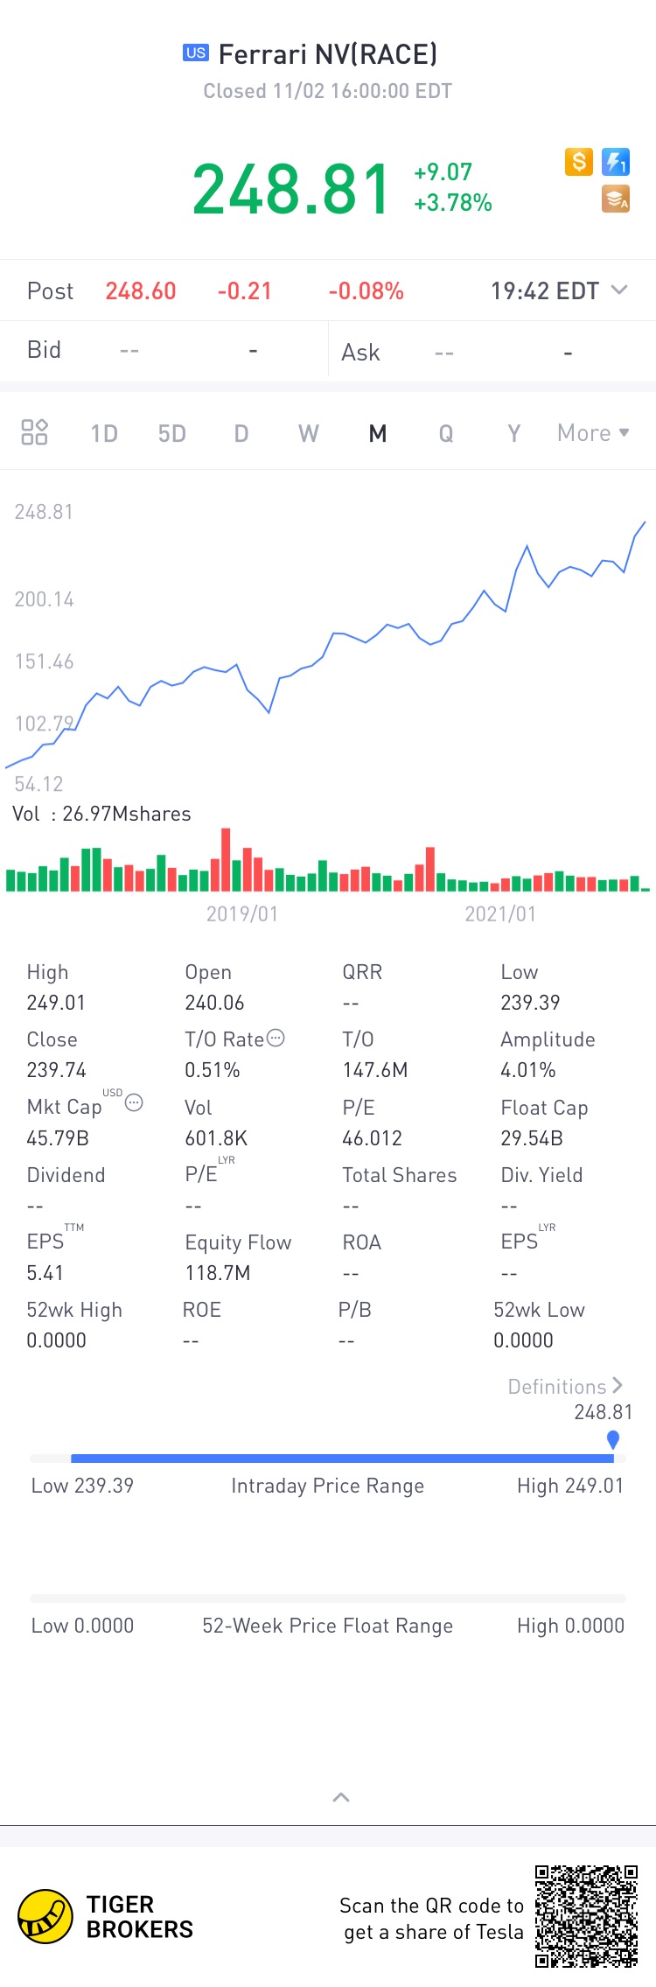Open the chart layout grid icon
The width and height of the screenshot is (656, 1987).
tap(34, 432)
